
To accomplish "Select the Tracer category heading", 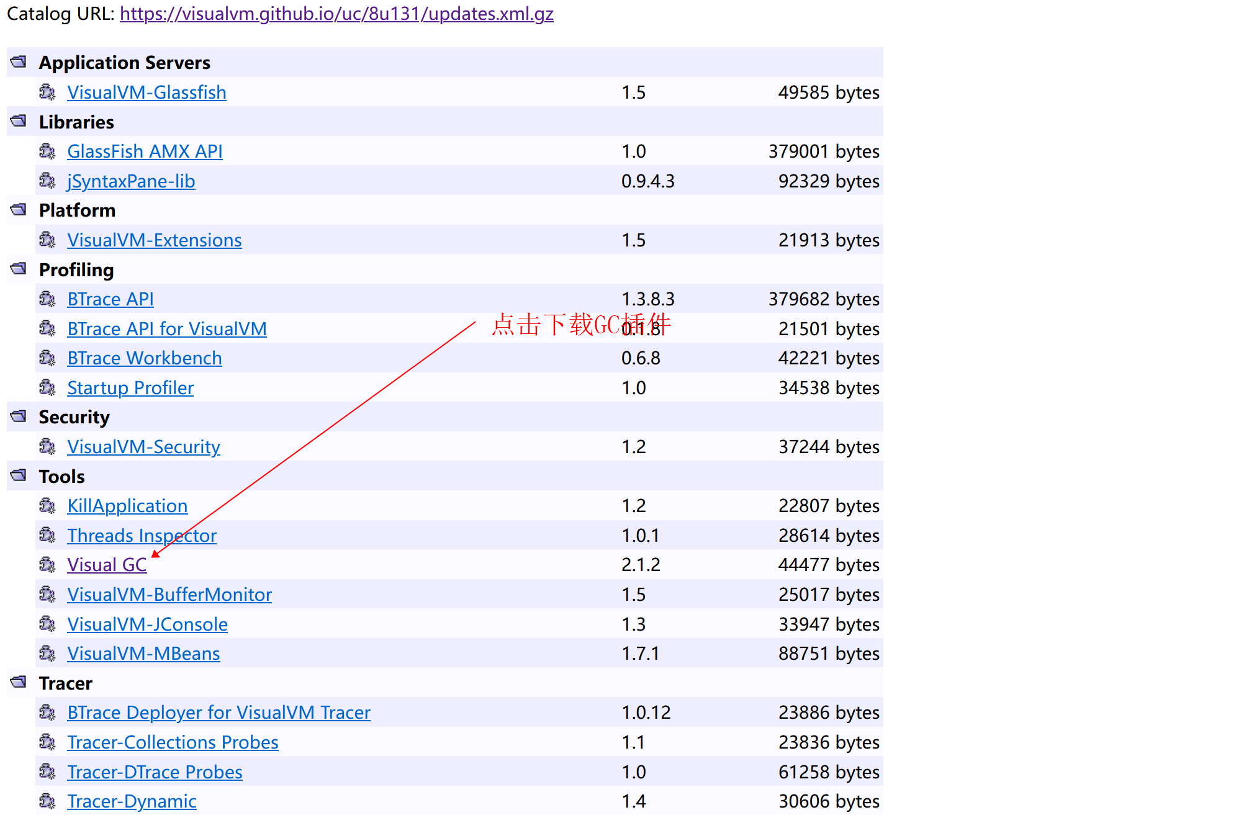I will (x=65, y=683).
